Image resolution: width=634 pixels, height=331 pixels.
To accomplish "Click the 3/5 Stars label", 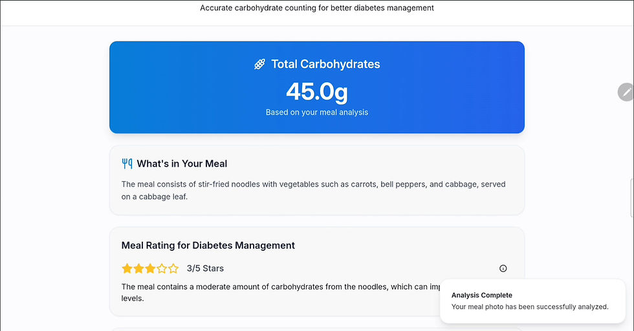I will 205,268.
